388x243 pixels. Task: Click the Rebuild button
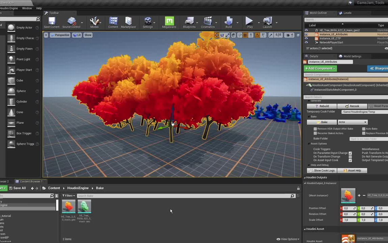(322, 106)
